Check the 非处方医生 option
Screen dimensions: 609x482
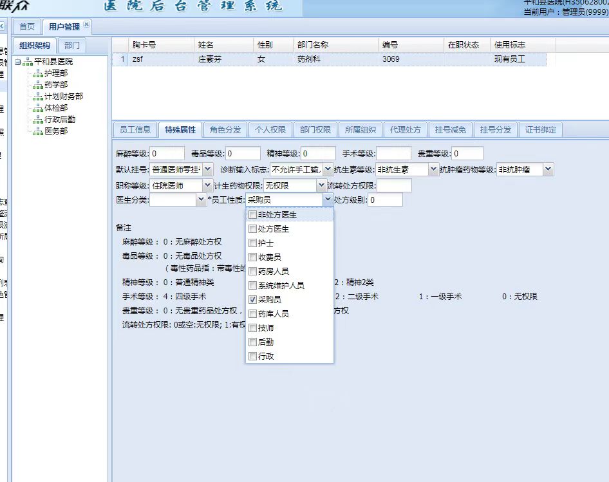coord(252,215)
